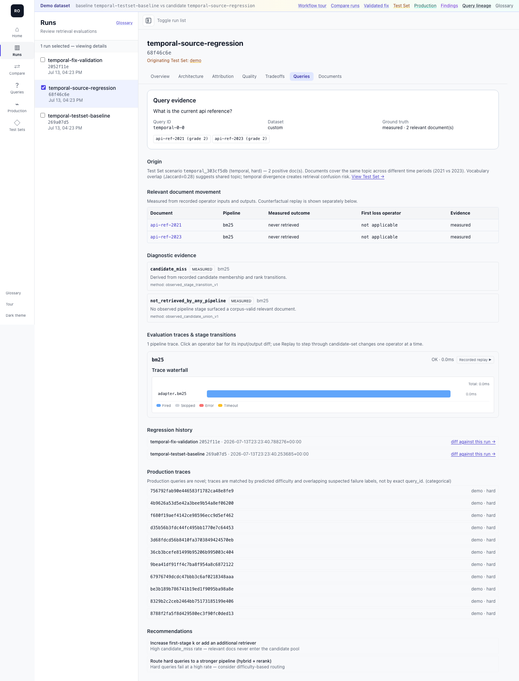Viewport: 519px width, 681px height.
Task: Open production trace 756792fab90e446583f1782ca48e8fe9
Action: 323,491
